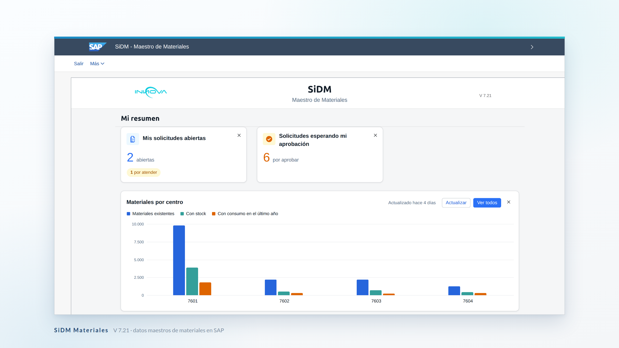Toggle Materiales existentes legend swatch
The height and width of the screenshot is (348, 619).
tap(128, 214)
